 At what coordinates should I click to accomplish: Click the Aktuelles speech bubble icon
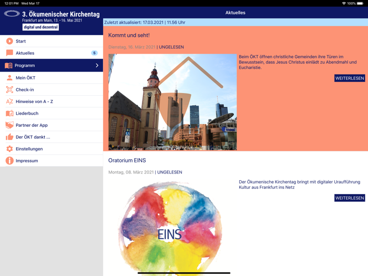[9, 53]
